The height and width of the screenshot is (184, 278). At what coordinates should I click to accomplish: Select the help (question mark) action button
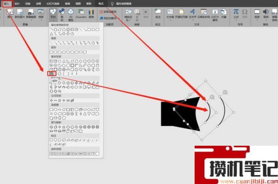tap(93, 154)
